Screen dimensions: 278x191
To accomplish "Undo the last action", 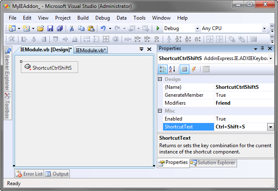I will [x=103, y=28].
